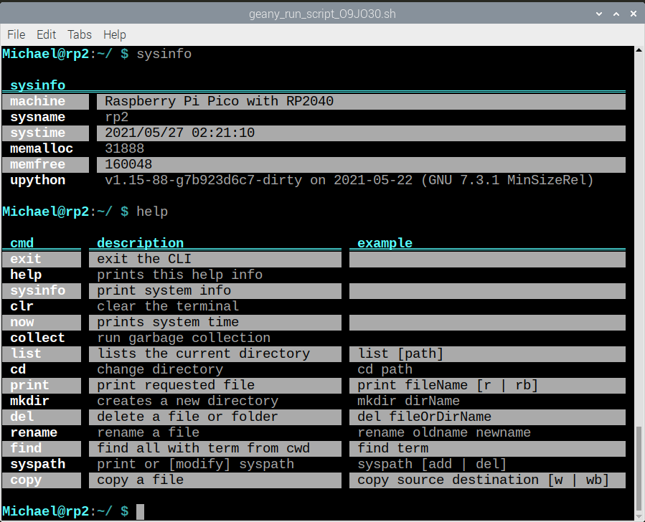Click 'Raspberry Pi Pico with RP2040' value
Screen dimensions: 645x522
pos(219,101)
